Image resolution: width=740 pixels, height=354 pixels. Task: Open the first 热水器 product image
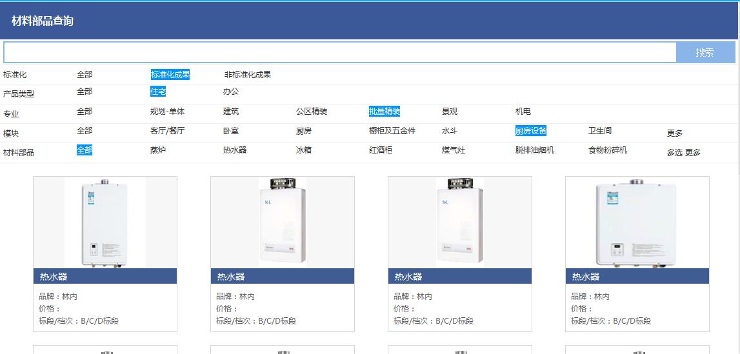pyautogui.click(x=105, y=222)
